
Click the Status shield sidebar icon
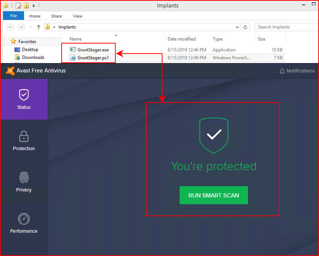point(24,95)
